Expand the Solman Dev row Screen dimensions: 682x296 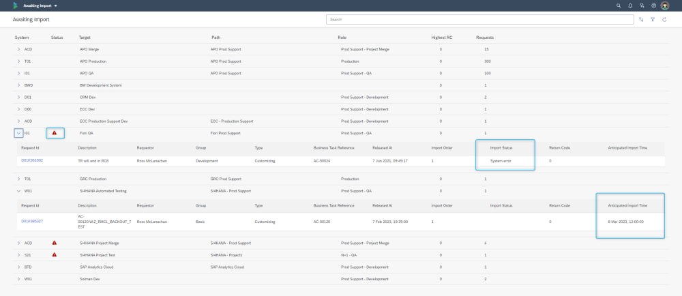pyautogui.click(x=18, y=279)
